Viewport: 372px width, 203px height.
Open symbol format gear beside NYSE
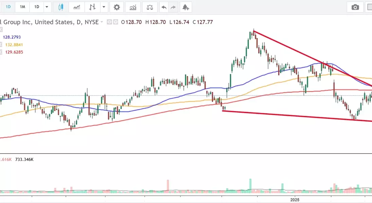116,22
